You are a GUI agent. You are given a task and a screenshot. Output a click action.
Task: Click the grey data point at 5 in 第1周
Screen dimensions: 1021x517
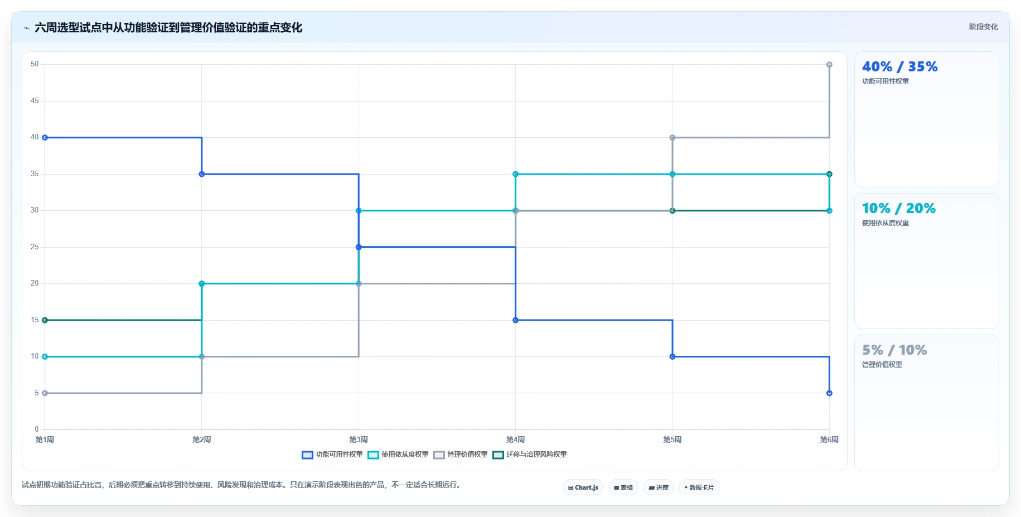[45, 393]
